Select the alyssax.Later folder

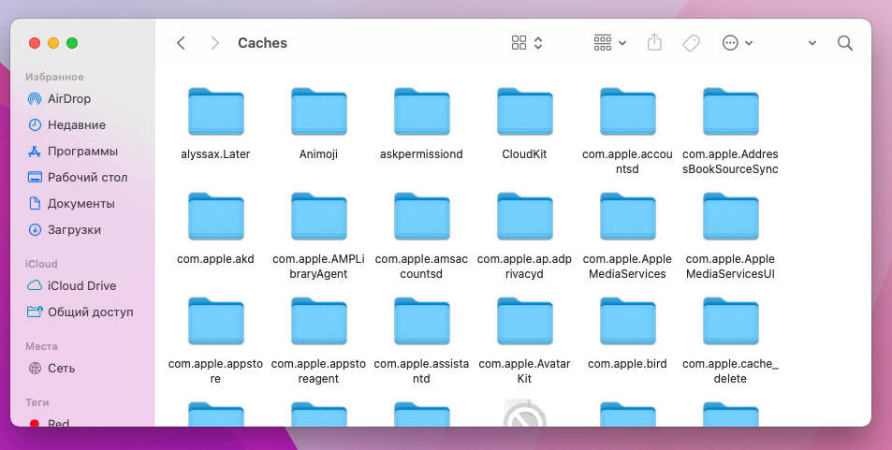[x=215, y=111]
